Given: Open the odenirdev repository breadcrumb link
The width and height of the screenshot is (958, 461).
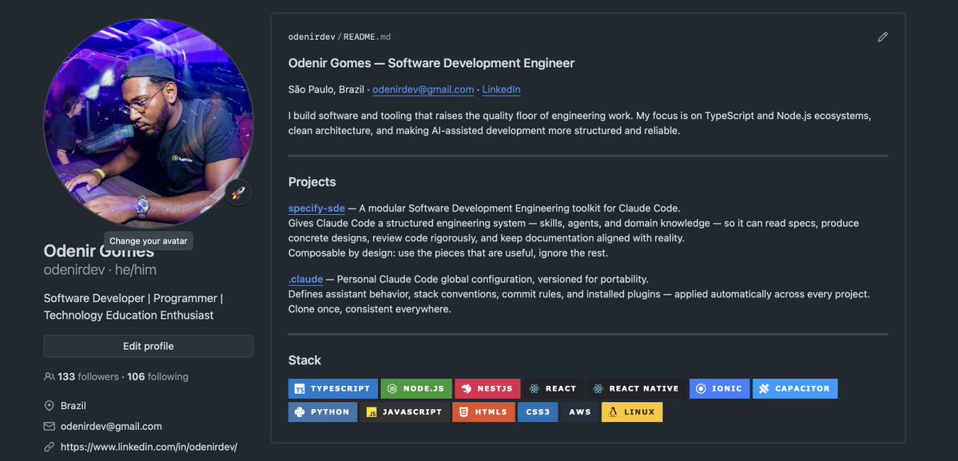Looking at the screenshot, I should [312, 38].
